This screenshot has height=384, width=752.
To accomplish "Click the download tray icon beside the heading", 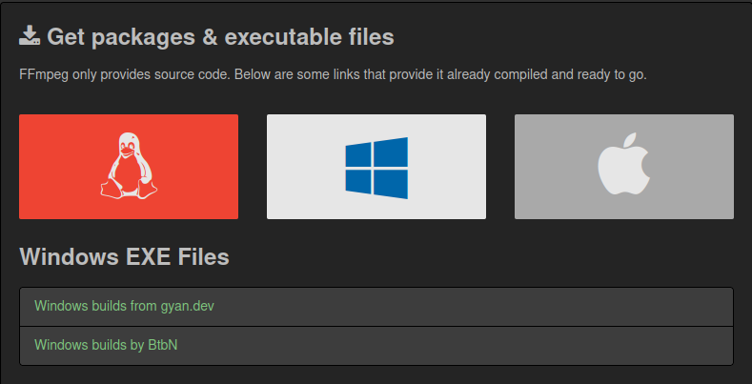I will point(30,36).
